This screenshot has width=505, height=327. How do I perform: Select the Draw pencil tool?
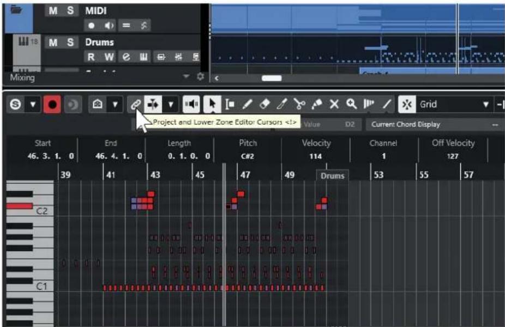(248, 104)
